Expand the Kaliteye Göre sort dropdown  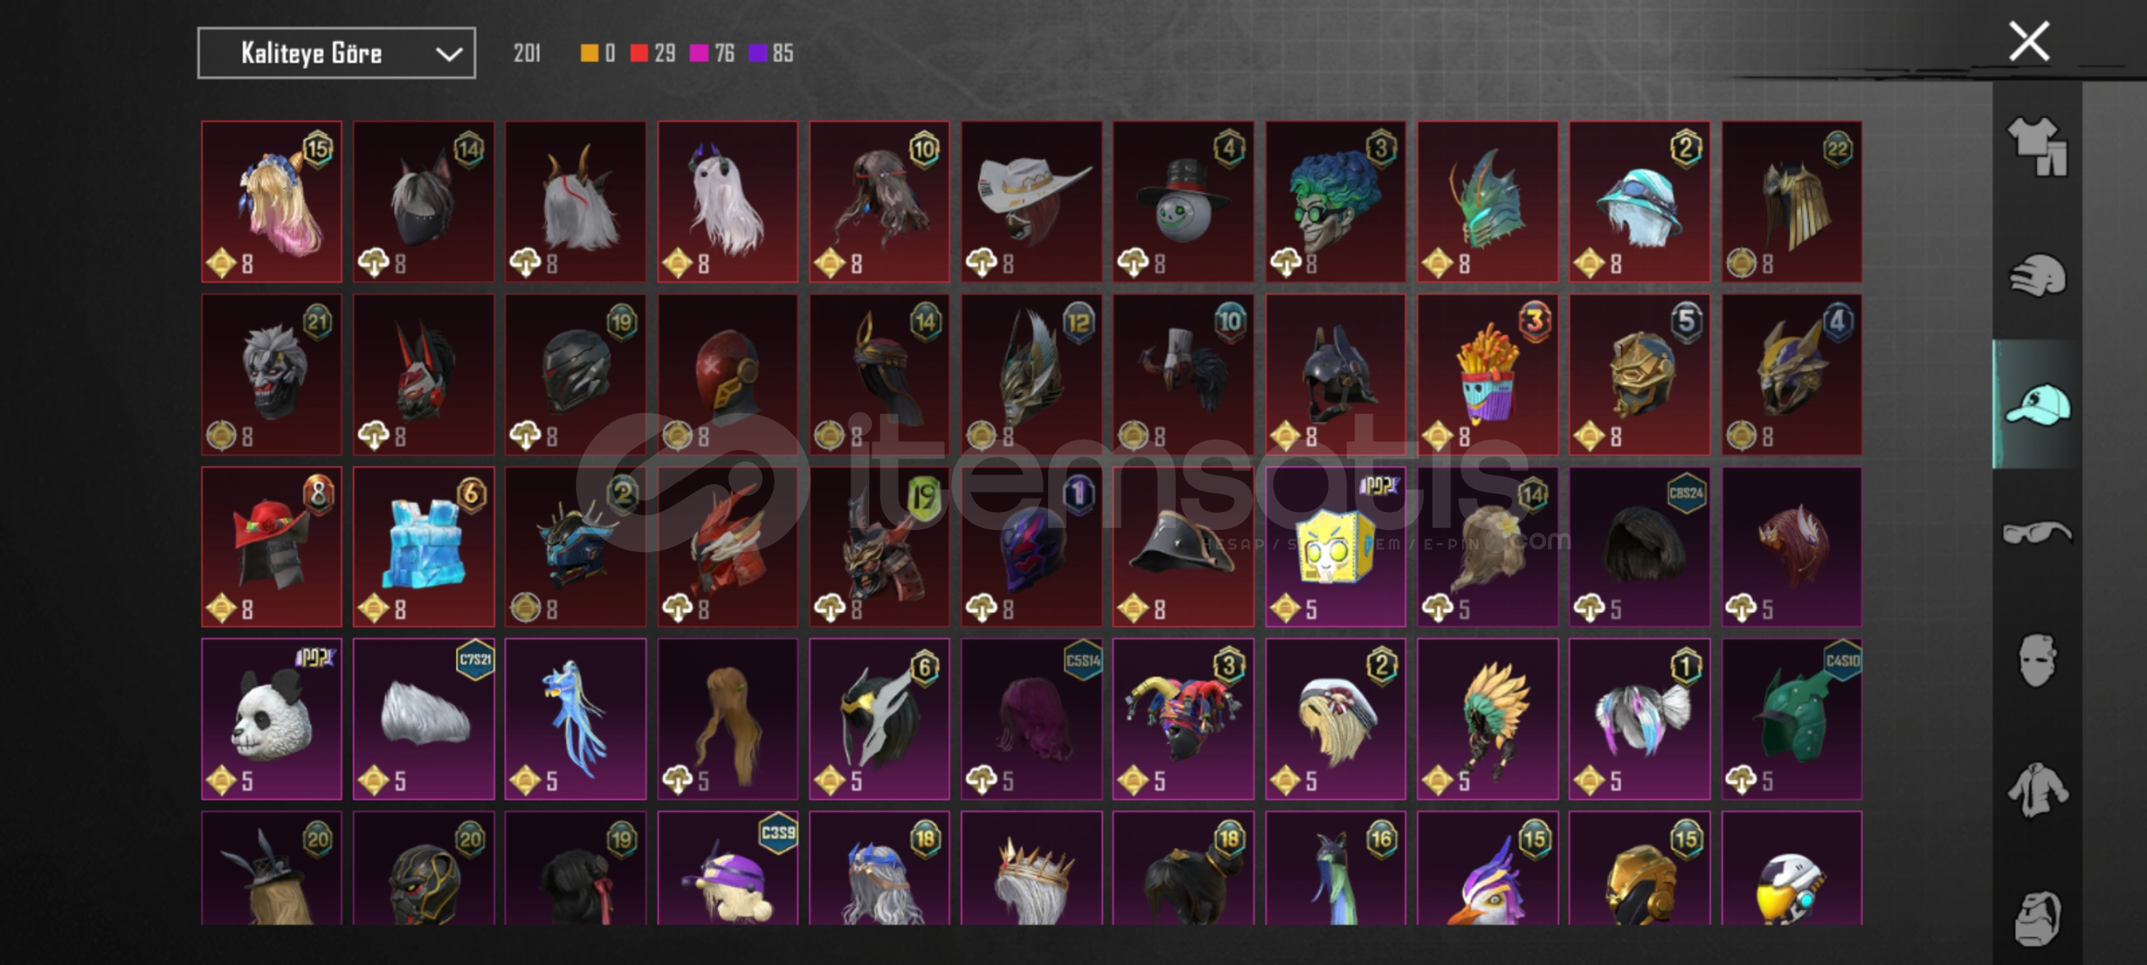[336, 54]
